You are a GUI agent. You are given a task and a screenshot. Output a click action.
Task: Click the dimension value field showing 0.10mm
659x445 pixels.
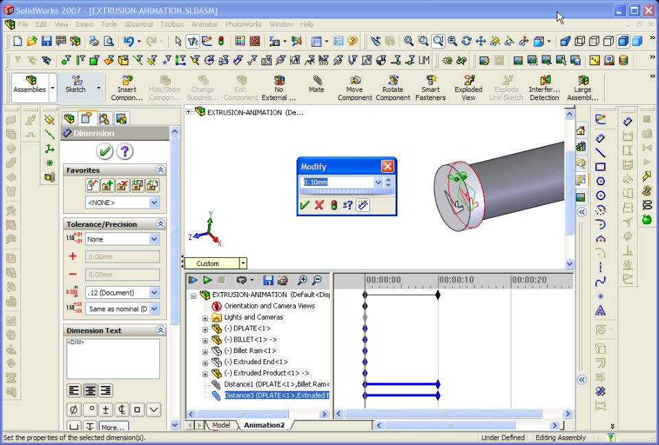point(337,182)
